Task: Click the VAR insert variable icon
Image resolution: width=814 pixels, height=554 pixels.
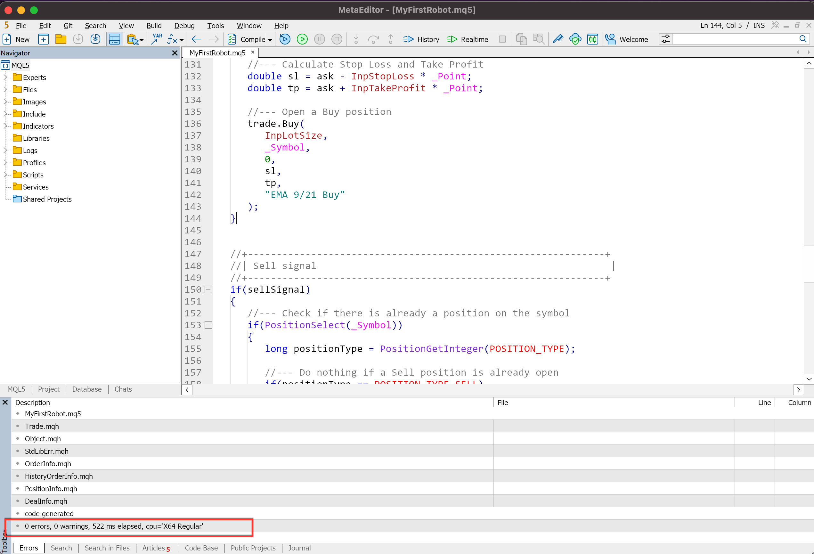Action: (157, 39)
